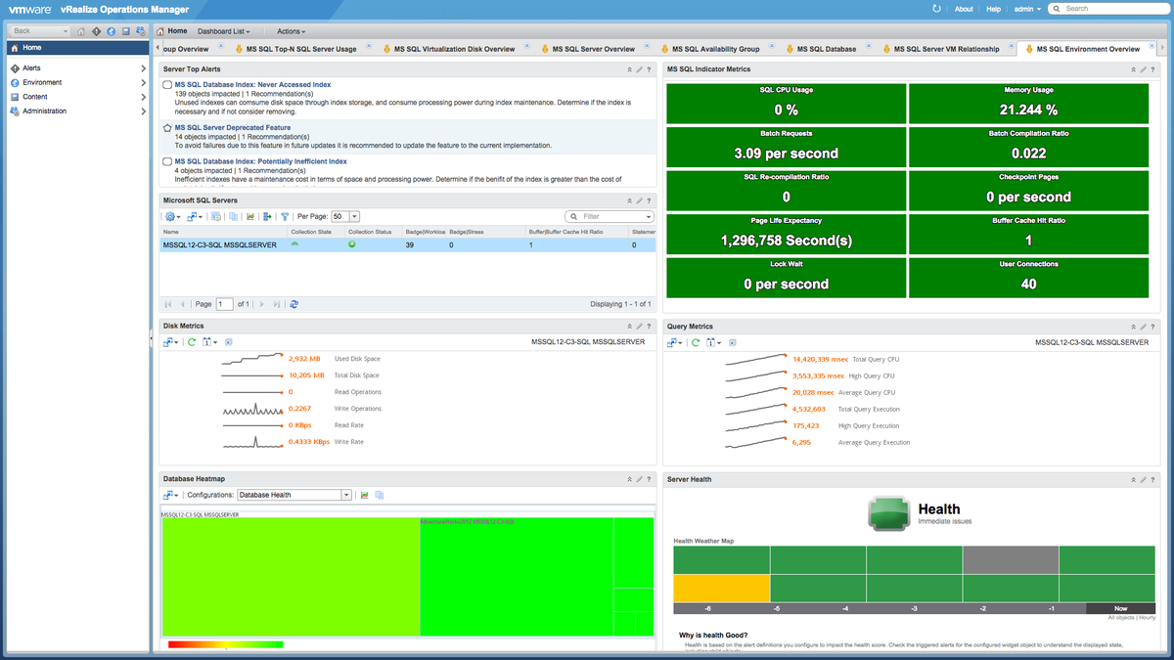1174x660 pixels.
Task: Collapse the Server Top Alerts widget
Action: (x=629, y=69)
